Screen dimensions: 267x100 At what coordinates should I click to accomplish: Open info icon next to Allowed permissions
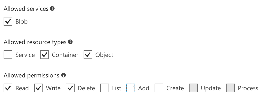(64, 75)
